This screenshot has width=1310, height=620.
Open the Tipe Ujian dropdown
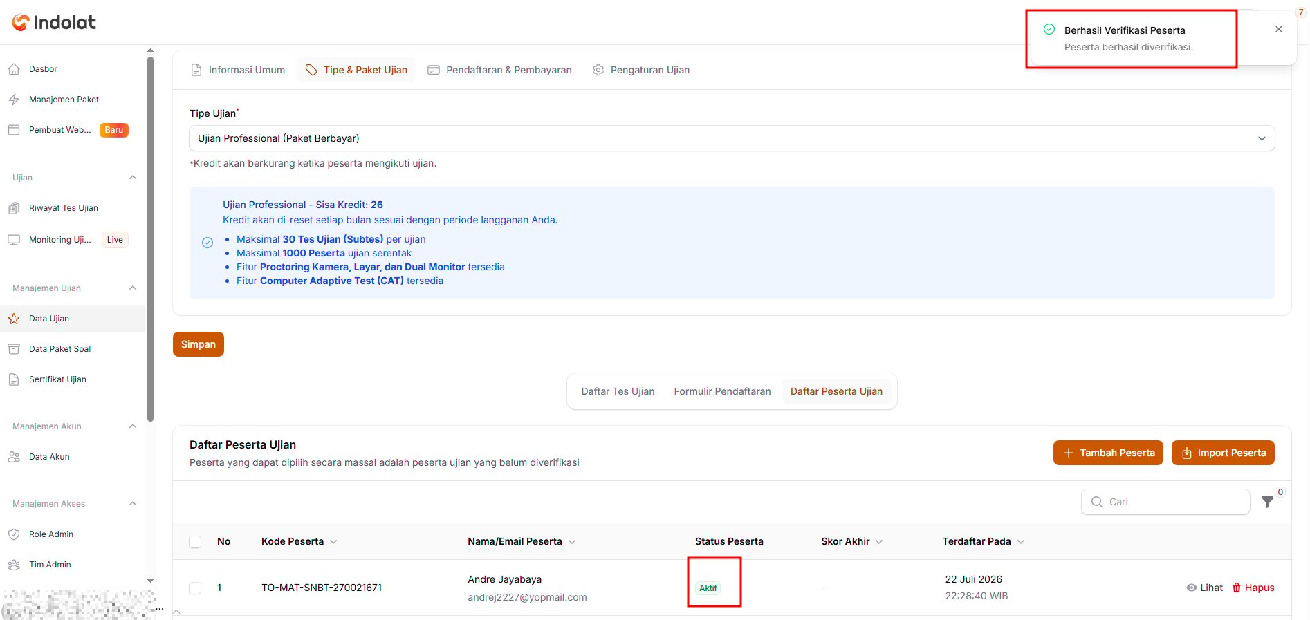(732, 138)
